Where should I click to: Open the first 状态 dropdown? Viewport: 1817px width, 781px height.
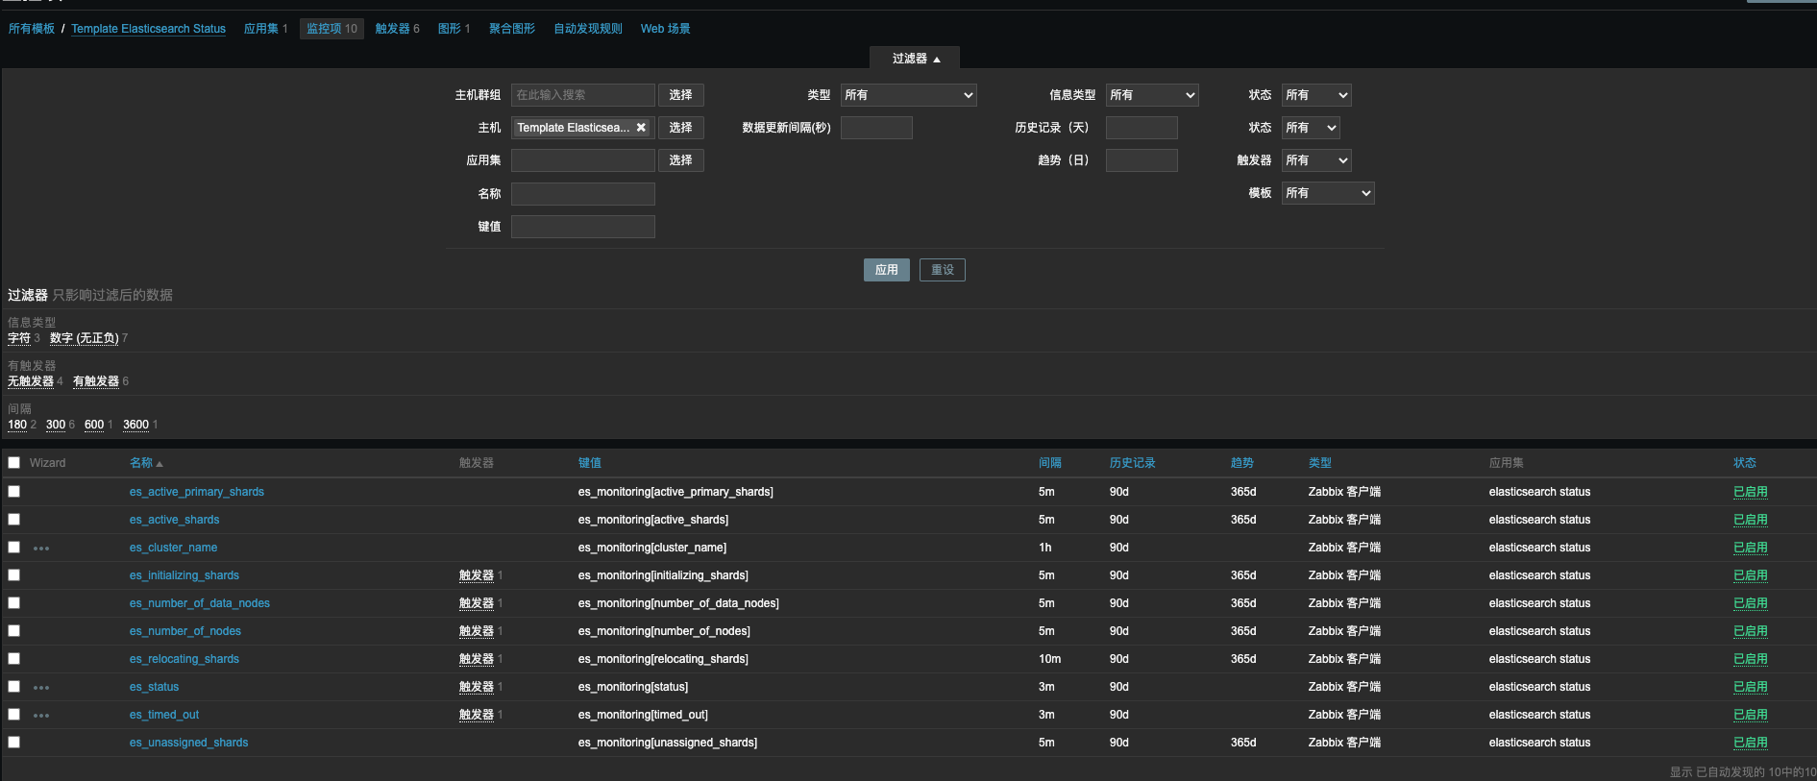[1316, 95]
